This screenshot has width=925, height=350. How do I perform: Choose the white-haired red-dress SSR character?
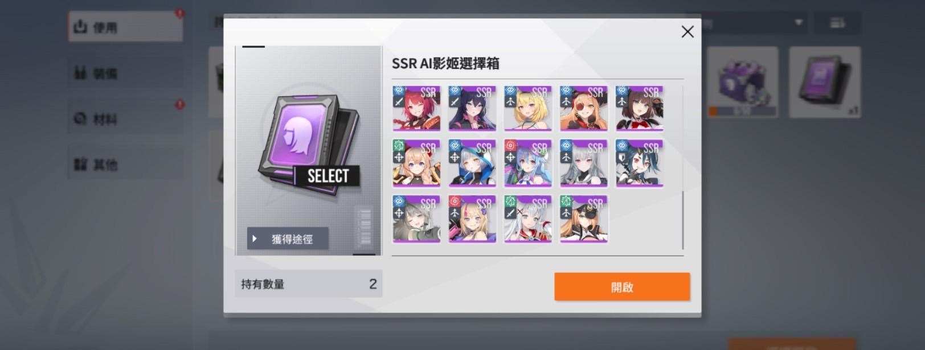pos(527,219)
